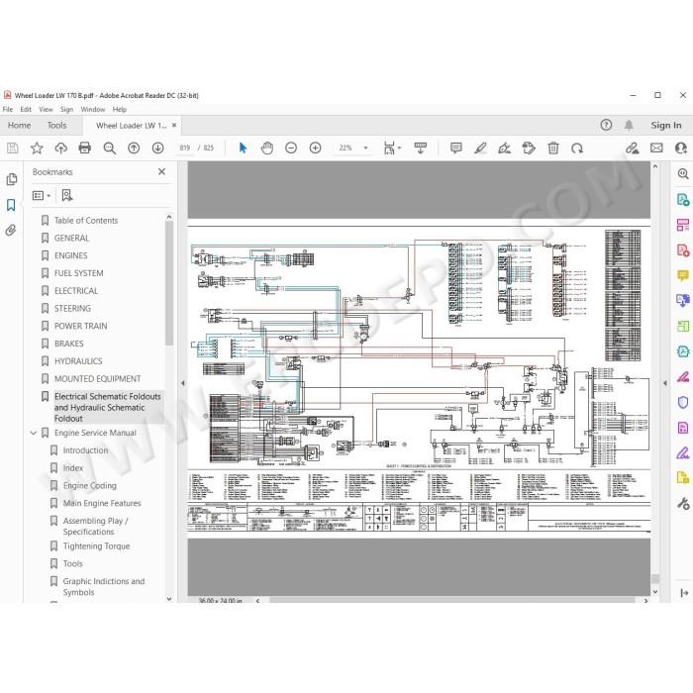Toggle the Bookmarks panel icon
Image resolution: width=693 pixels, height=693 pixels.
pyautogui.click(x=11, y=205)
